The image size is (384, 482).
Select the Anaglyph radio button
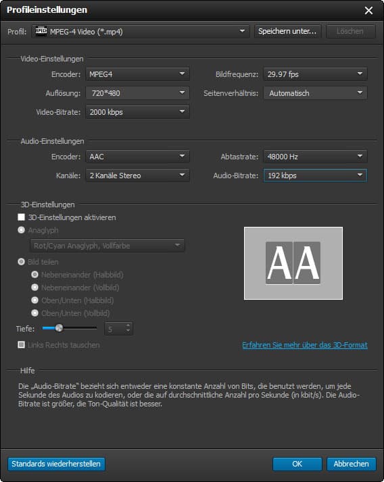pyautogui.click(x=21, y=230)
